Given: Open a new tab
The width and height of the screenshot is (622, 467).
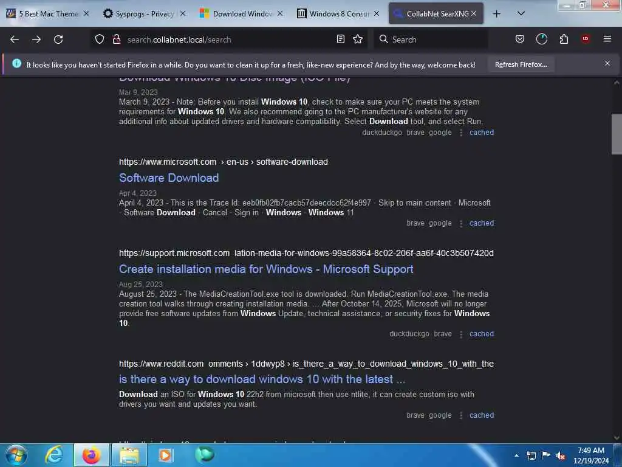Looking at the screenshot, I should [x=496, y=14].
